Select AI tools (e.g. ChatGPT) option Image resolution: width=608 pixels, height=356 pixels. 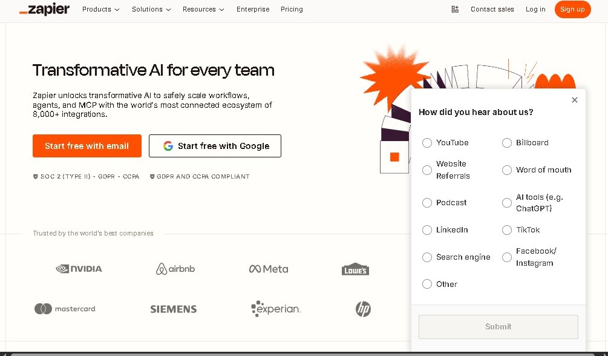point(507,203)
